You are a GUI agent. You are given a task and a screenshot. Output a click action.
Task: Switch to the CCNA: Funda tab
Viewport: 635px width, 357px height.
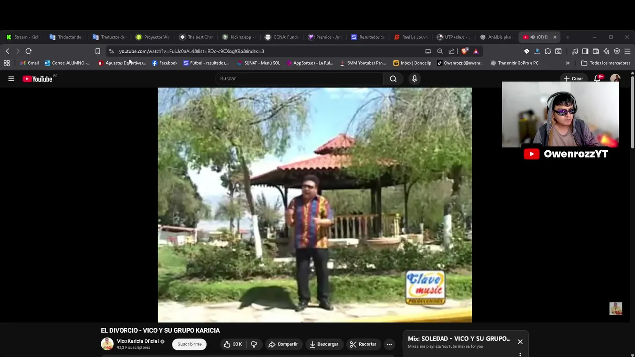pyautogui.click(x=282, y=37)
